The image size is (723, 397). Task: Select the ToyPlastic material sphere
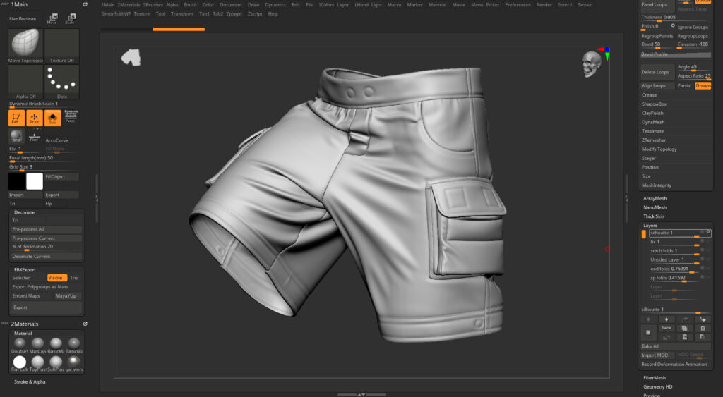38,362
